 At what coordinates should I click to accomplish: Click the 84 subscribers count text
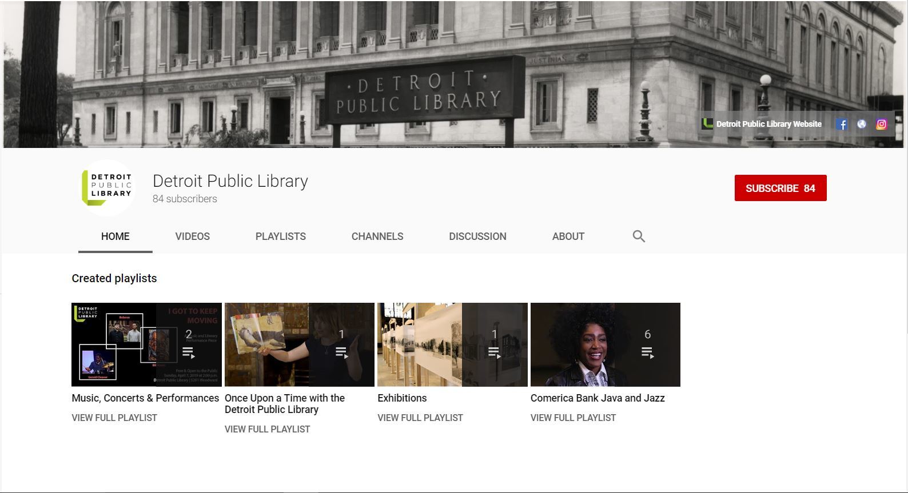pos(185,199)
